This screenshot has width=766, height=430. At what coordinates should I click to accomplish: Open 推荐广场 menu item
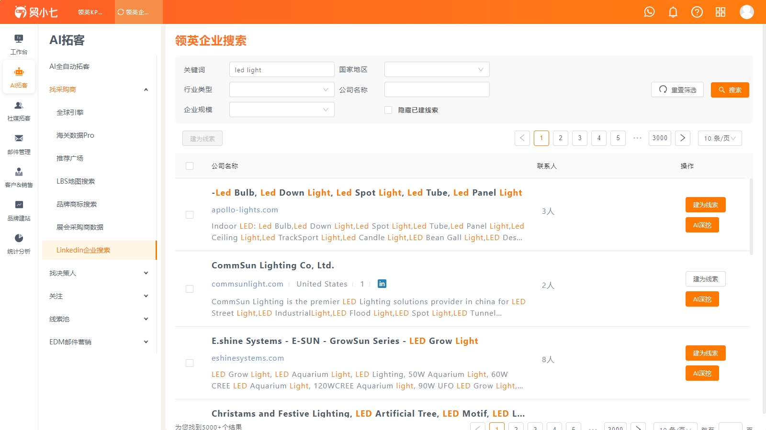99,158
